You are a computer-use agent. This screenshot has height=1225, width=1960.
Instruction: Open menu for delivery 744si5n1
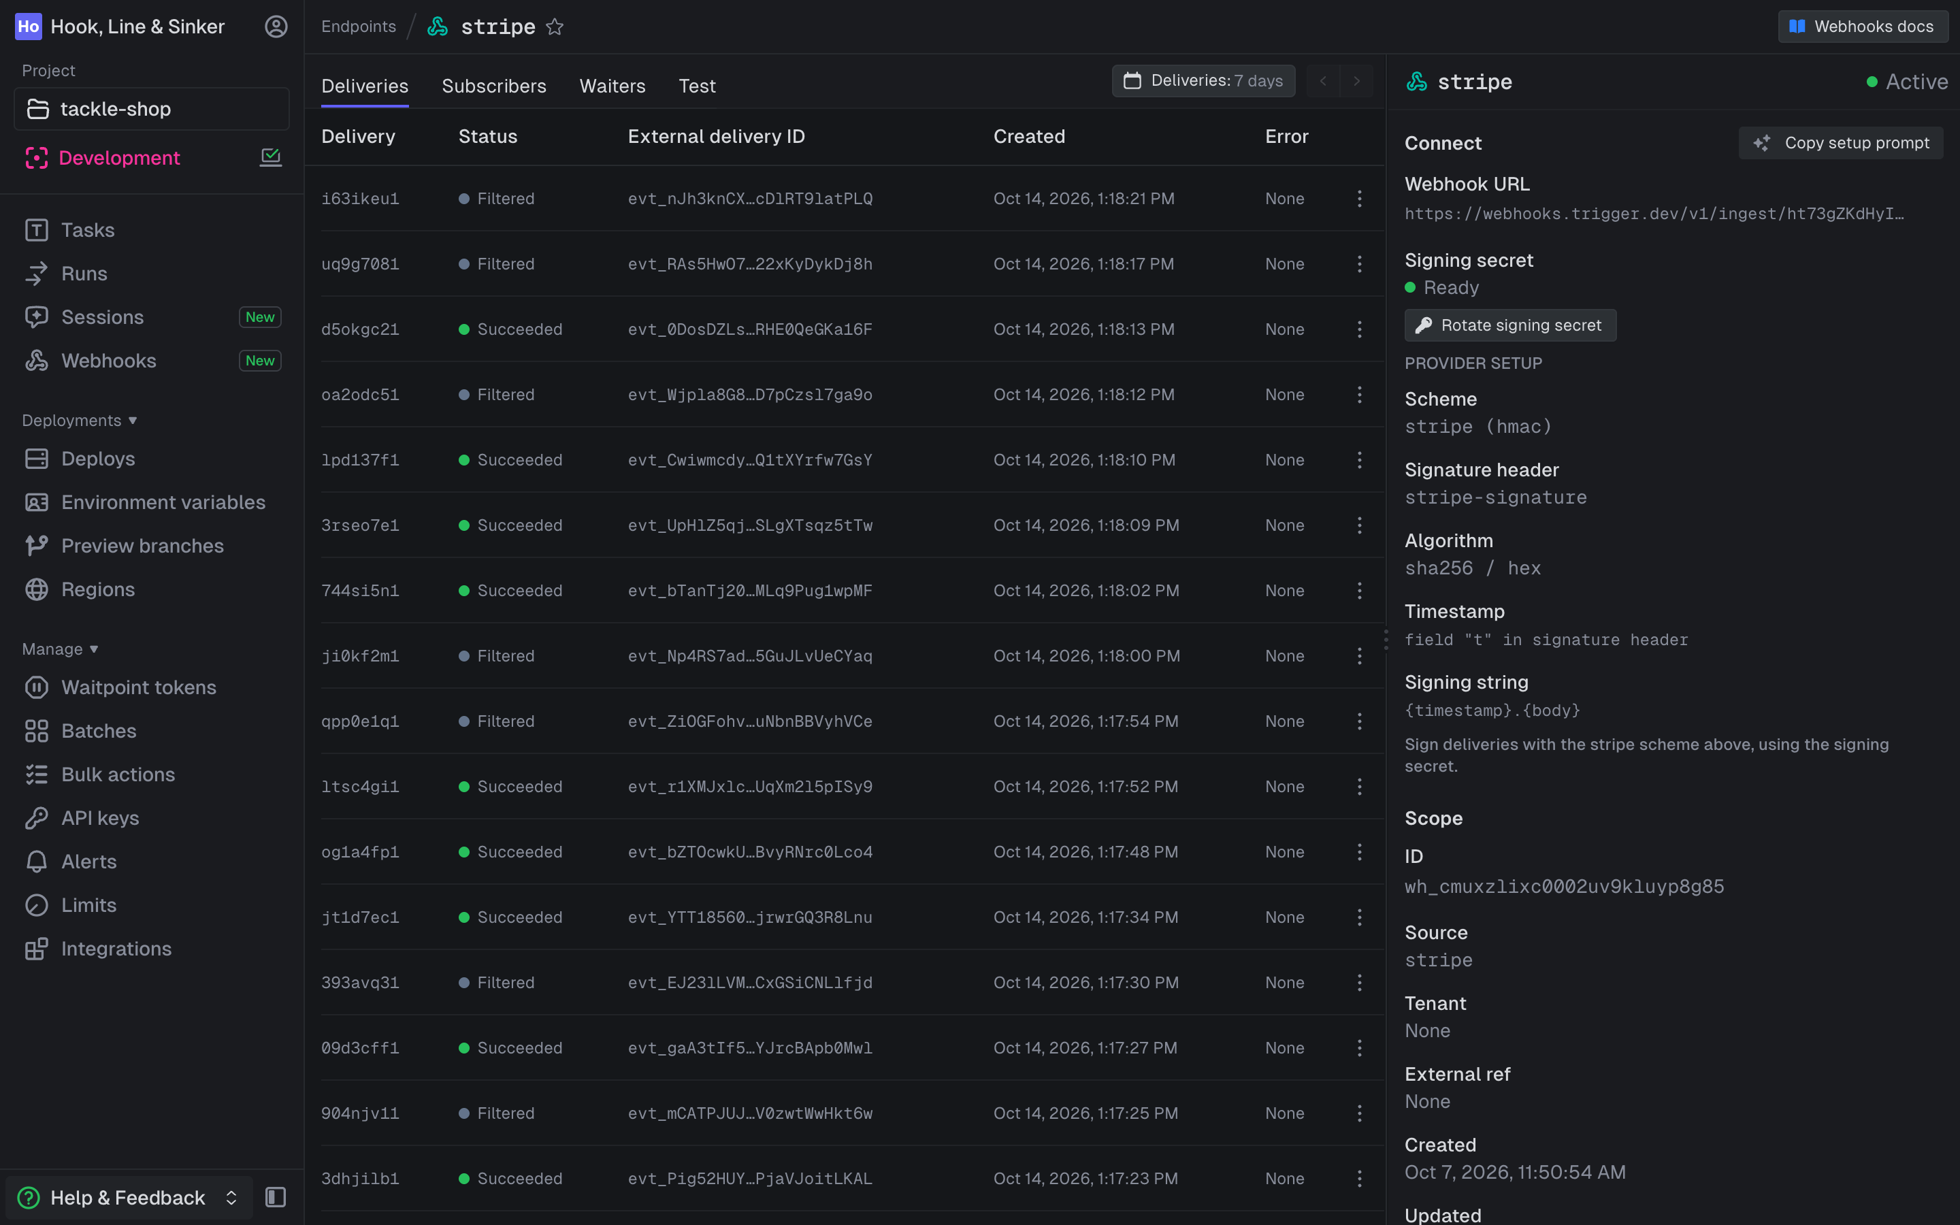click(x=1359, y=591)
